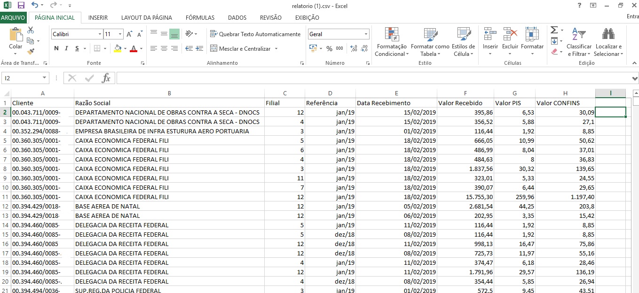Select the Format Painter brush icon
The height and width of the screenshot is (293, 639).
tap(31, 51)
